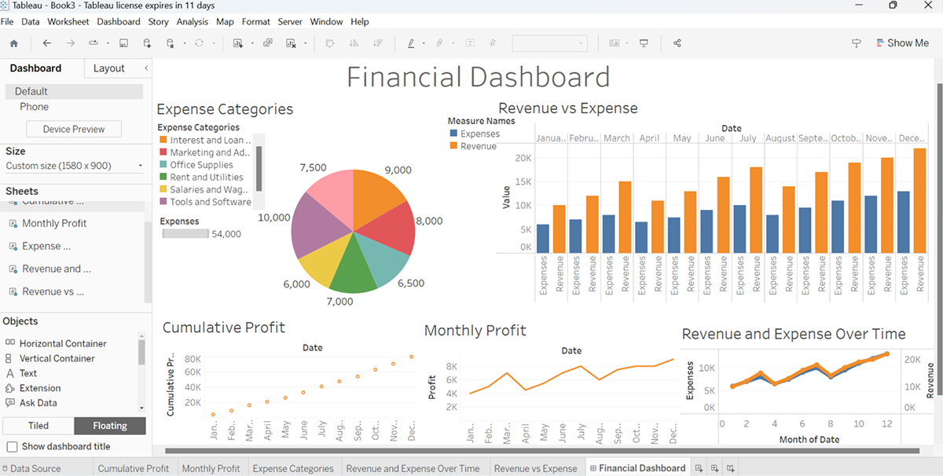Image resolution: width=943 pixels, height=476 pixels.
Task: Click the Device Preview button
Action: click(x=74, y=129)
